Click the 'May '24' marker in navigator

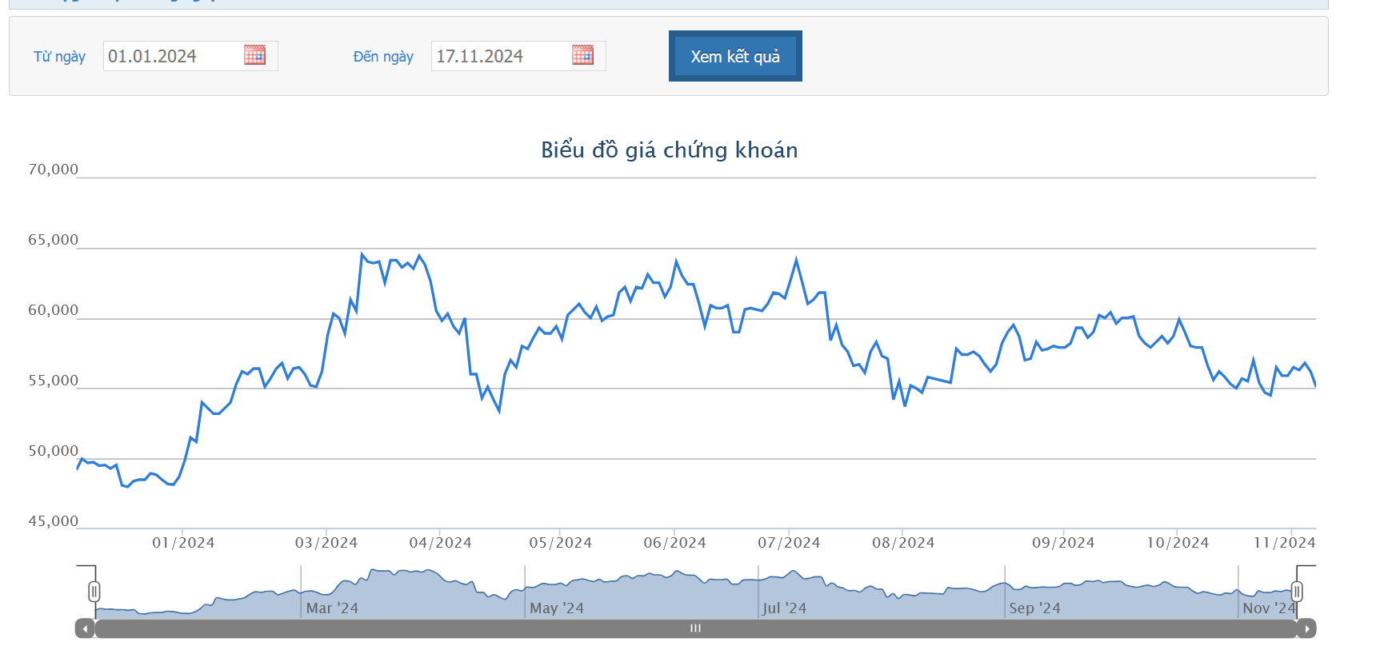[x=557, y=608]
